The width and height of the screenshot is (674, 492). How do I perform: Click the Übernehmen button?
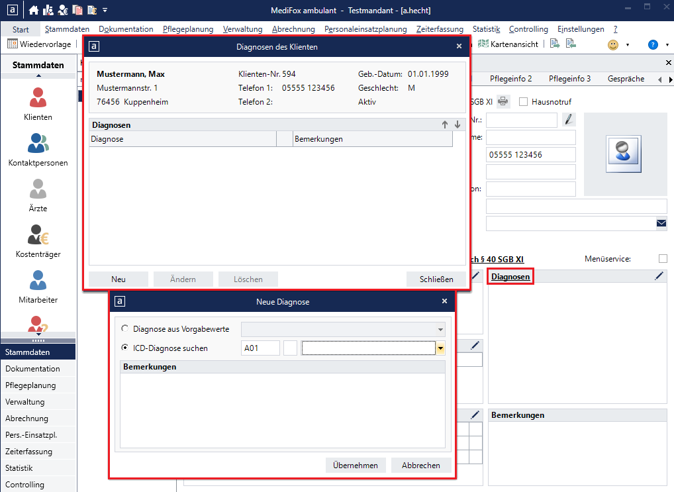click(356, 466)
